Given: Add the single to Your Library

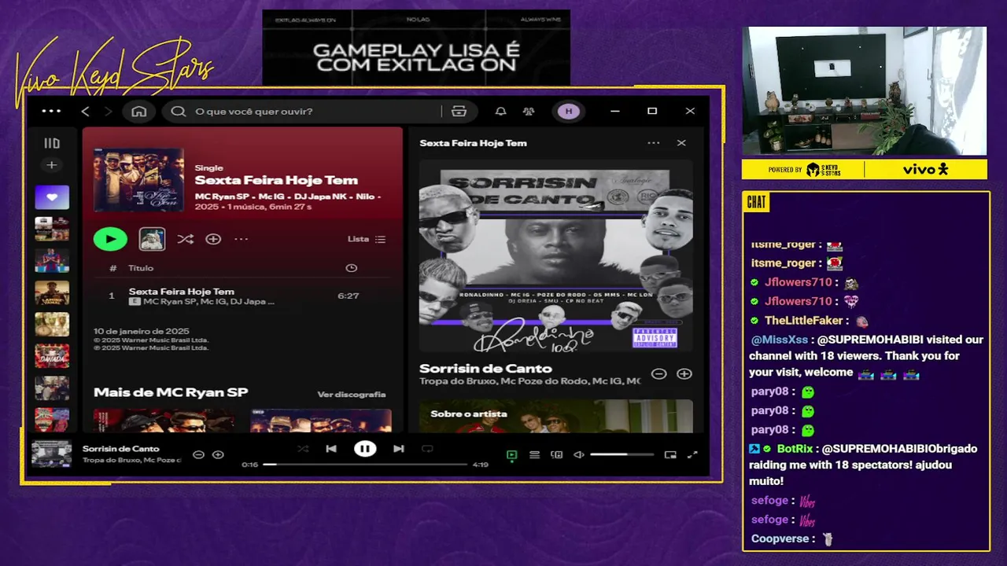Looking at the screenshot, I should pyautogui.click(x=213, y=239).
